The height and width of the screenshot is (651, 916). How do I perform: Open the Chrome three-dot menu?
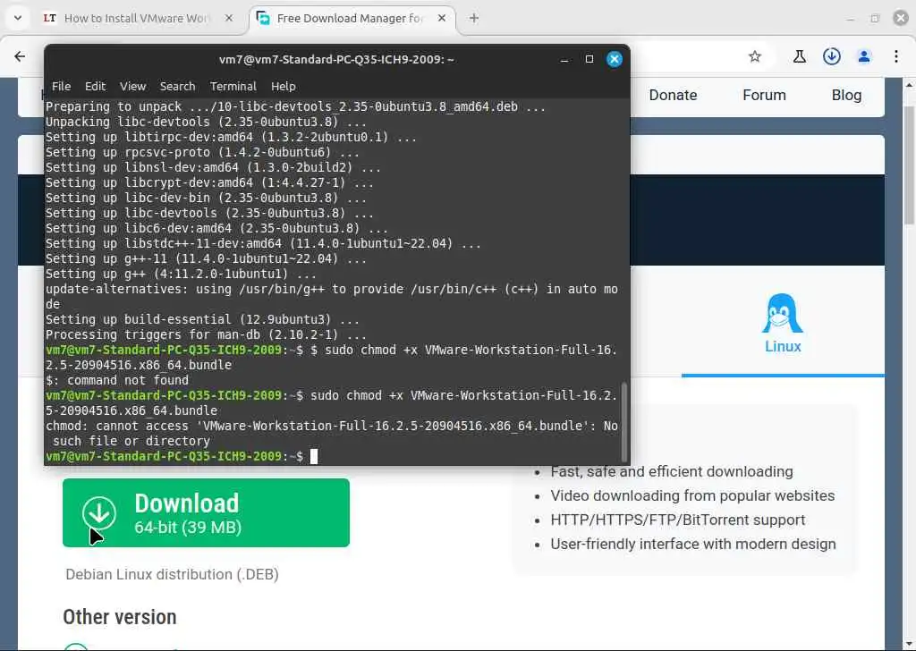895,56
